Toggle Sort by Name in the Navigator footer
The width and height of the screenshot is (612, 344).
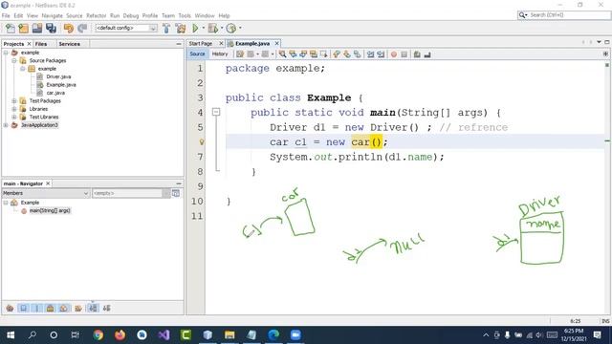click(x=93, y=308)
